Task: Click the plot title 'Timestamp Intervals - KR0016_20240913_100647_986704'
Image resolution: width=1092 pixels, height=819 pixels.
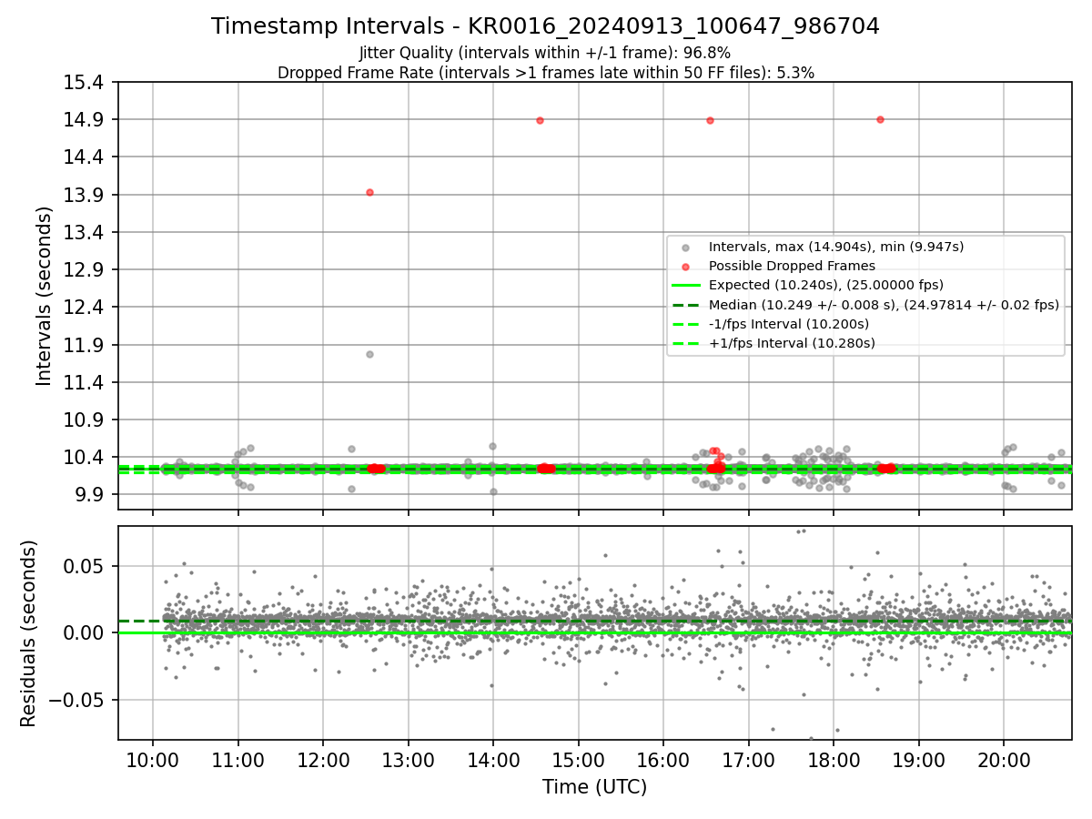Action: point(545,26)
